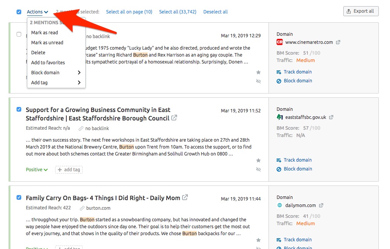Click Select all on page (10)
Viewport: 390px width, 249px height.
pyautogui.click(x=129, y=12)
